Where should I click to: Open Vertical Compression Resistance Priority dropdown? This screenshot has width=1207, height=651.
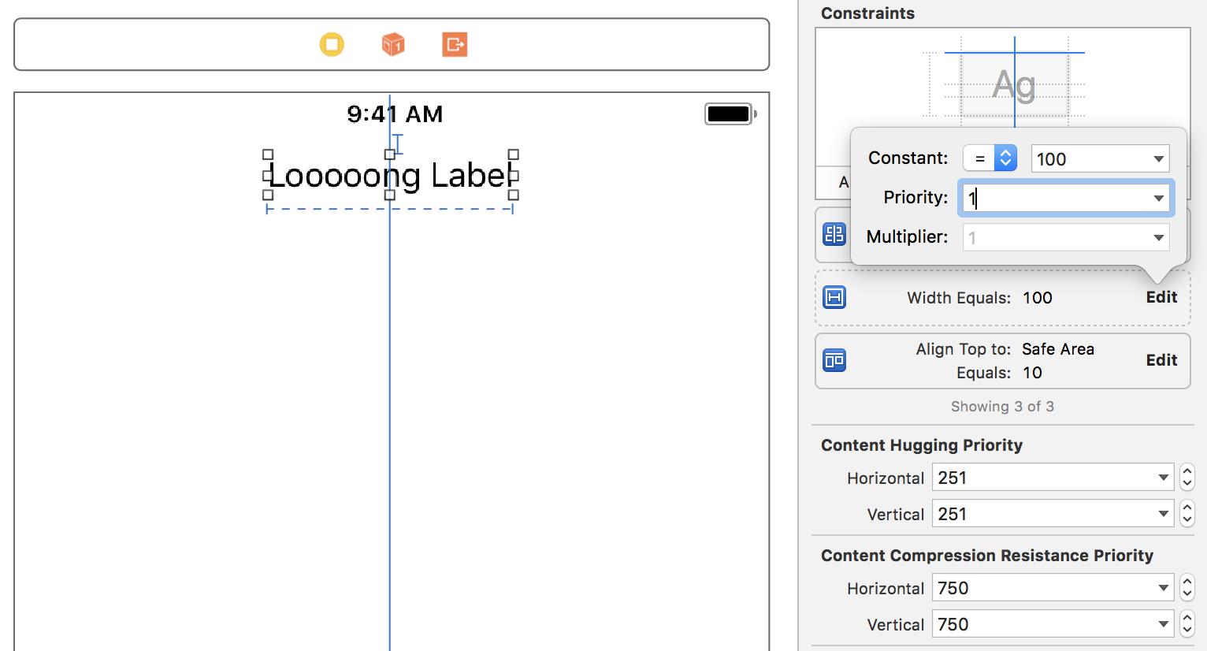[x=1163, y=624]
